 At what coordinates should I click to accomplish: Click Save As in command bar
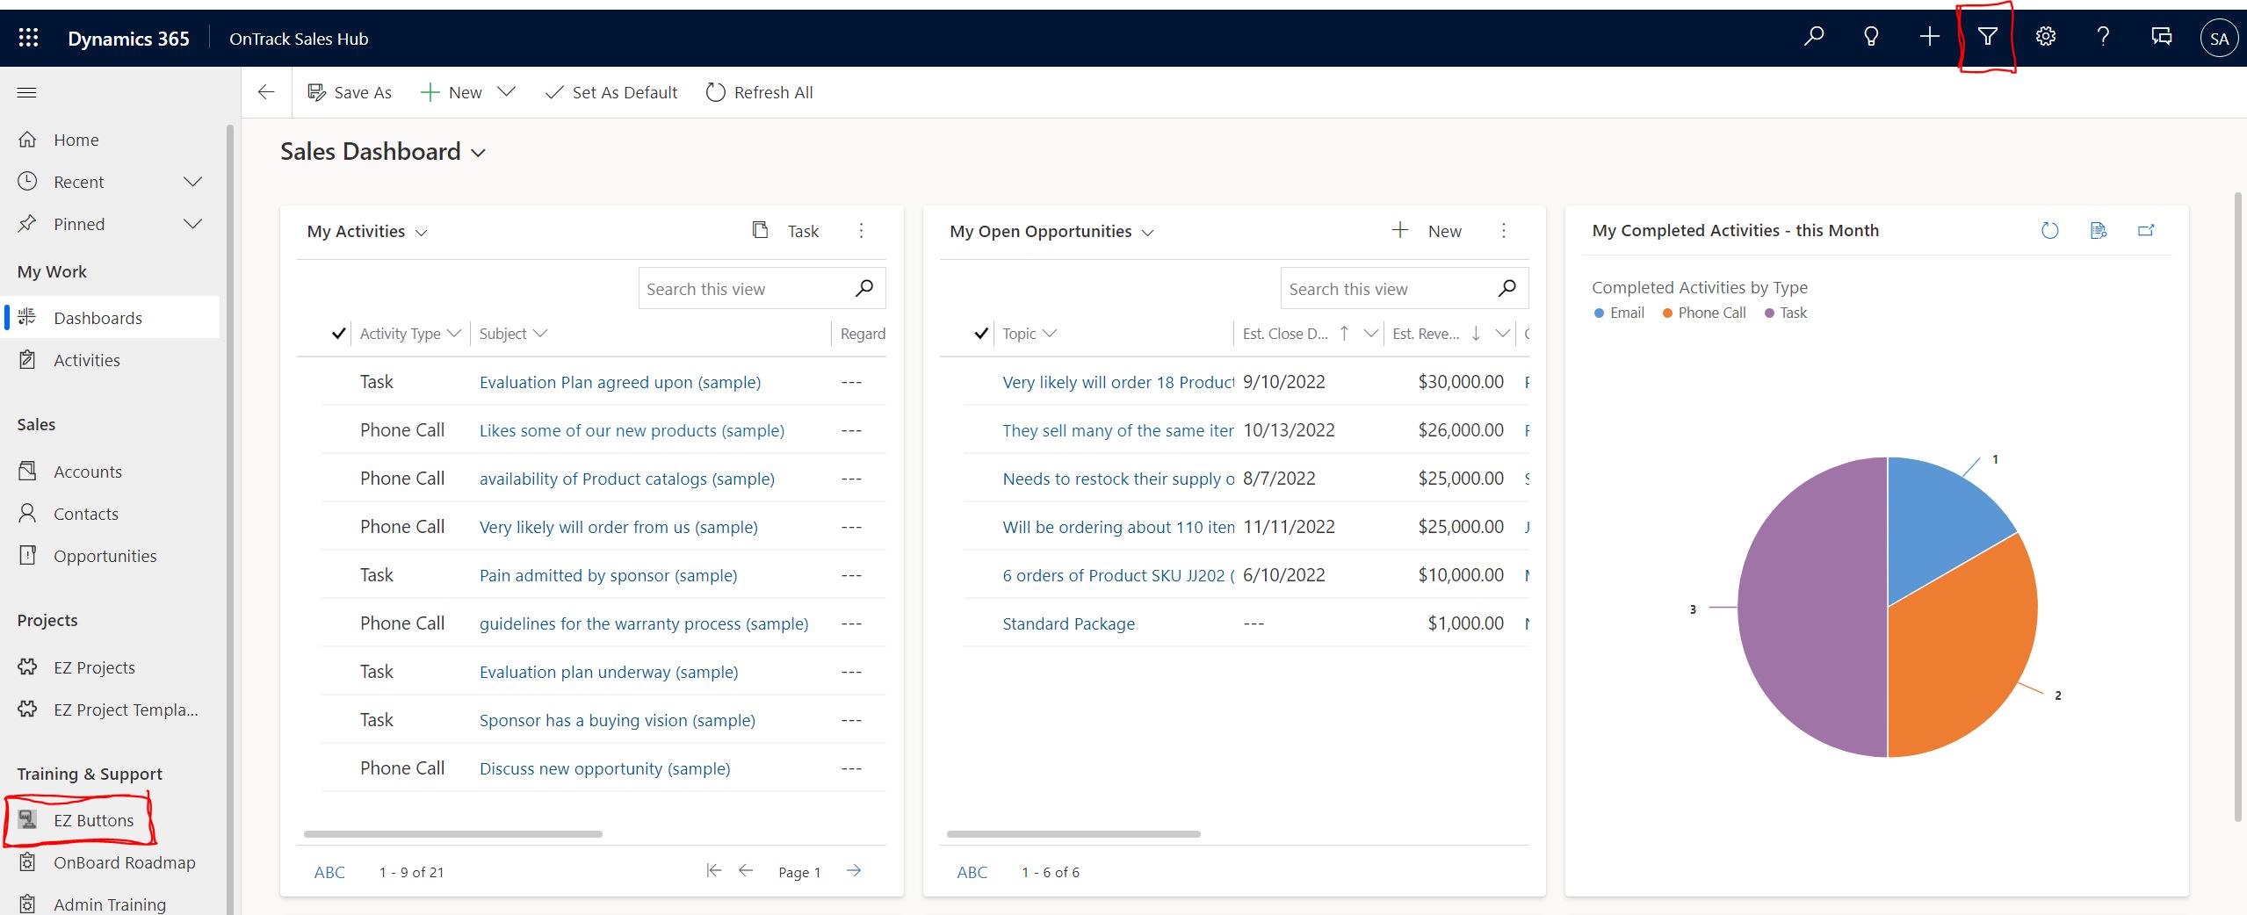point(350,92)
